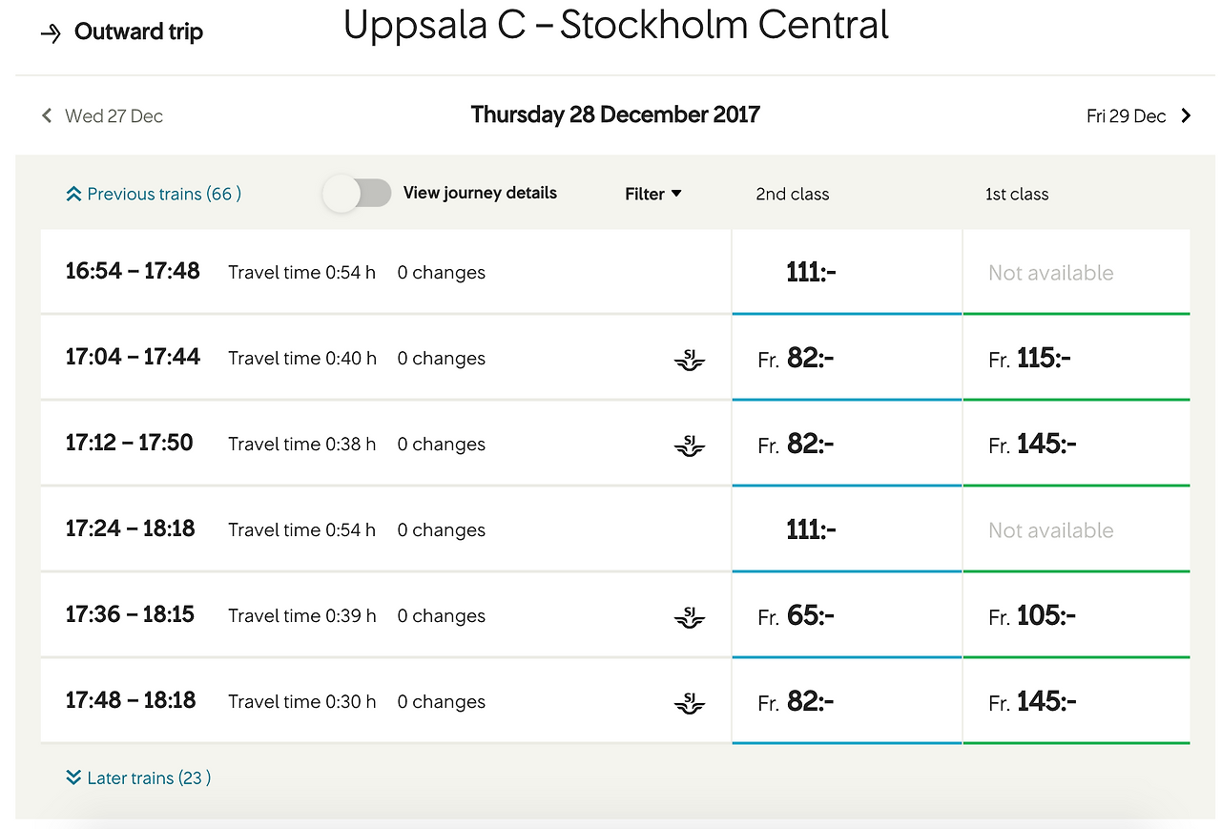The image size is (1221, 829).
Task: Click the SJ logo on the 17:12 train
Action: click(689, 446)
